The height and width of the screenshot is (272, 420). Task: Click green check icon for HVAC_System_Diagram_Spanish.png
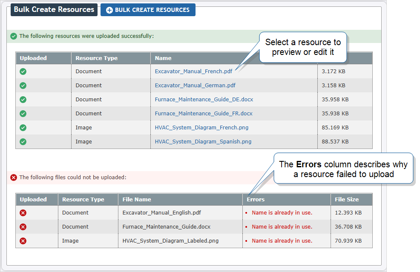pos(23,142)
